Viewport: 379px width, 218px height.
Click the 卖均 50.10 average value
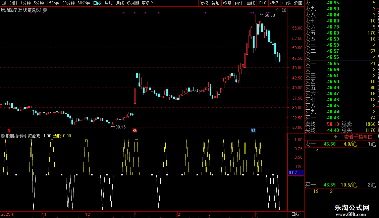(333, 124)
